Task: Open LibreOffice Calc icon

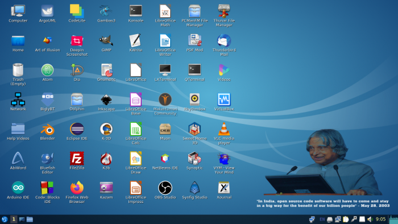Action: (135, 129)
